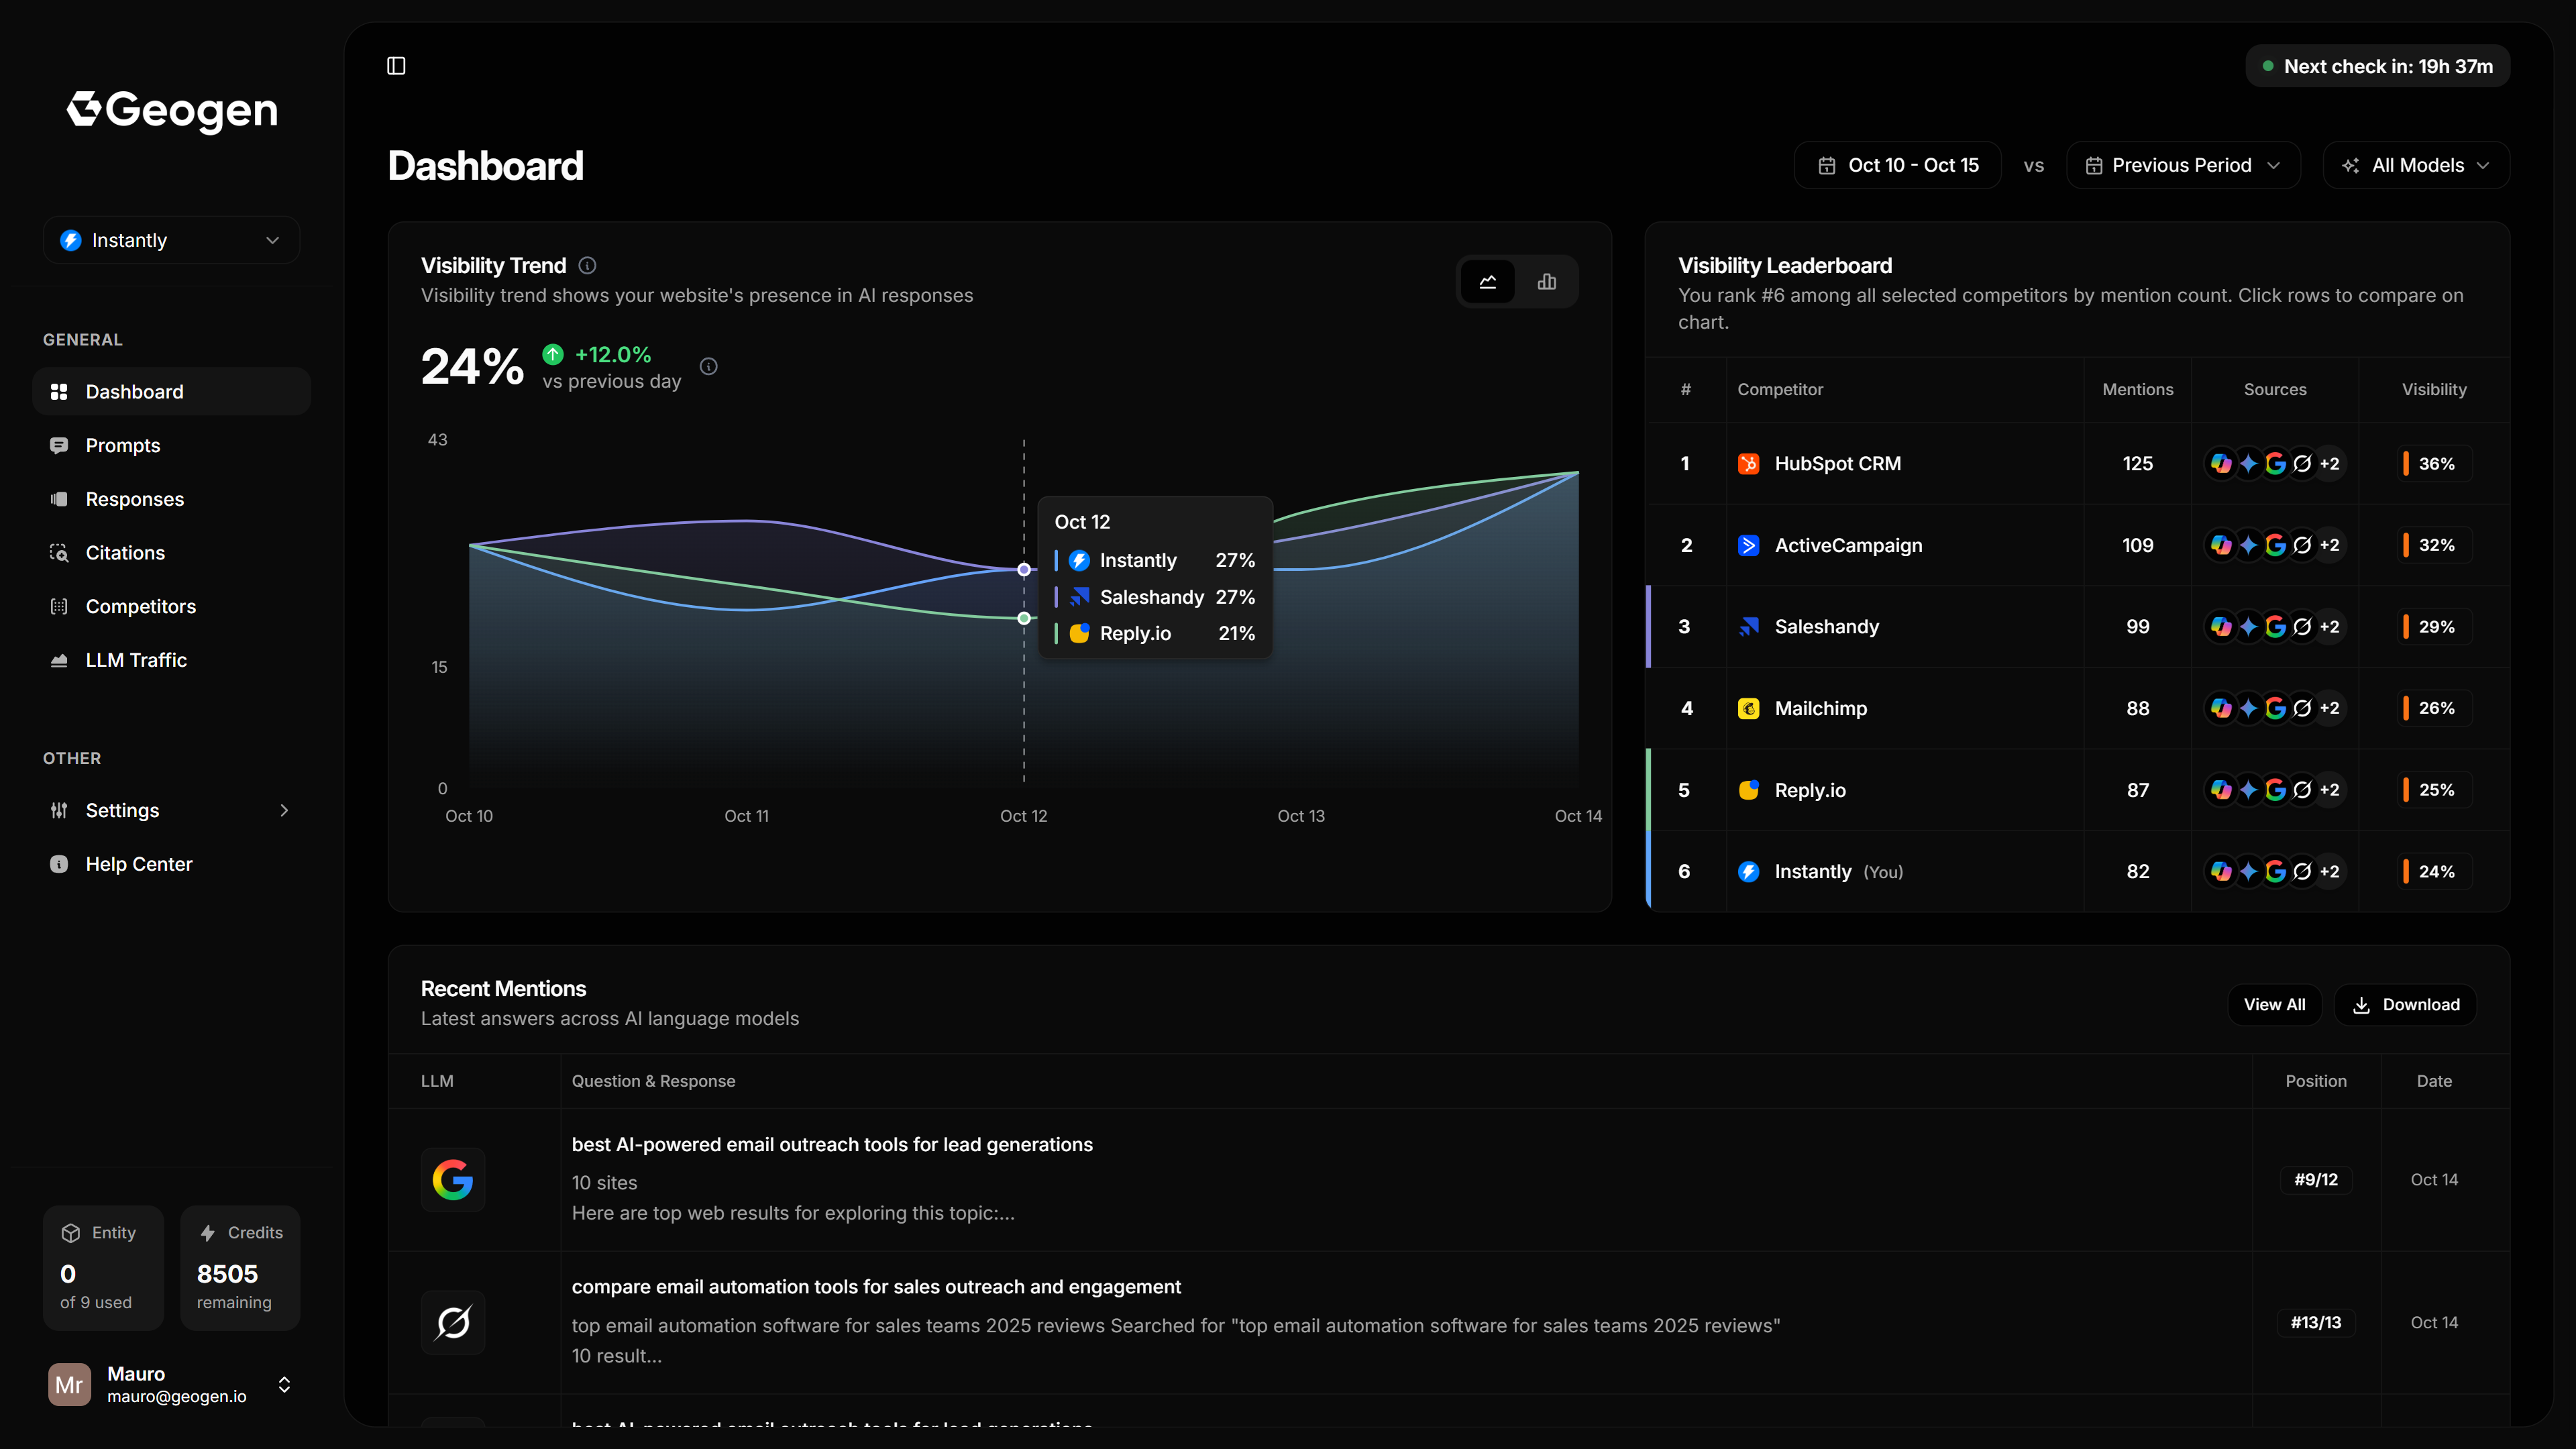Switch chart to line view
The width and height of the screenshot is (2576, 1449).
[1487, 281]
